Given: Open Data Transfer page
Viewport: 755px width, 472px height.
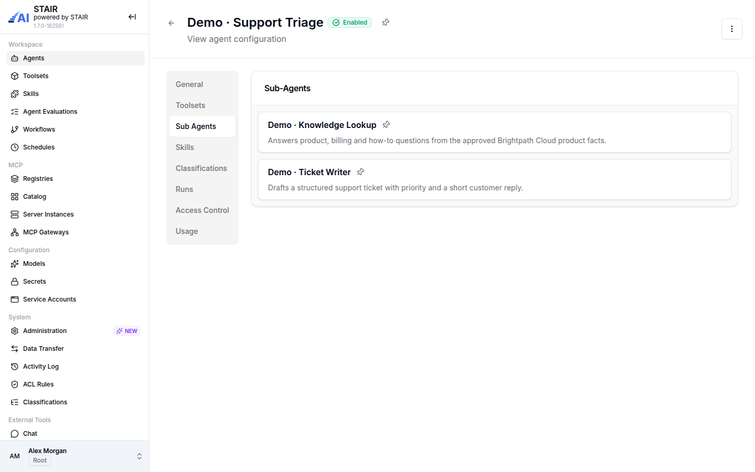Looking at the screenshot, I should pyautogui.click(x=75, y=349).
